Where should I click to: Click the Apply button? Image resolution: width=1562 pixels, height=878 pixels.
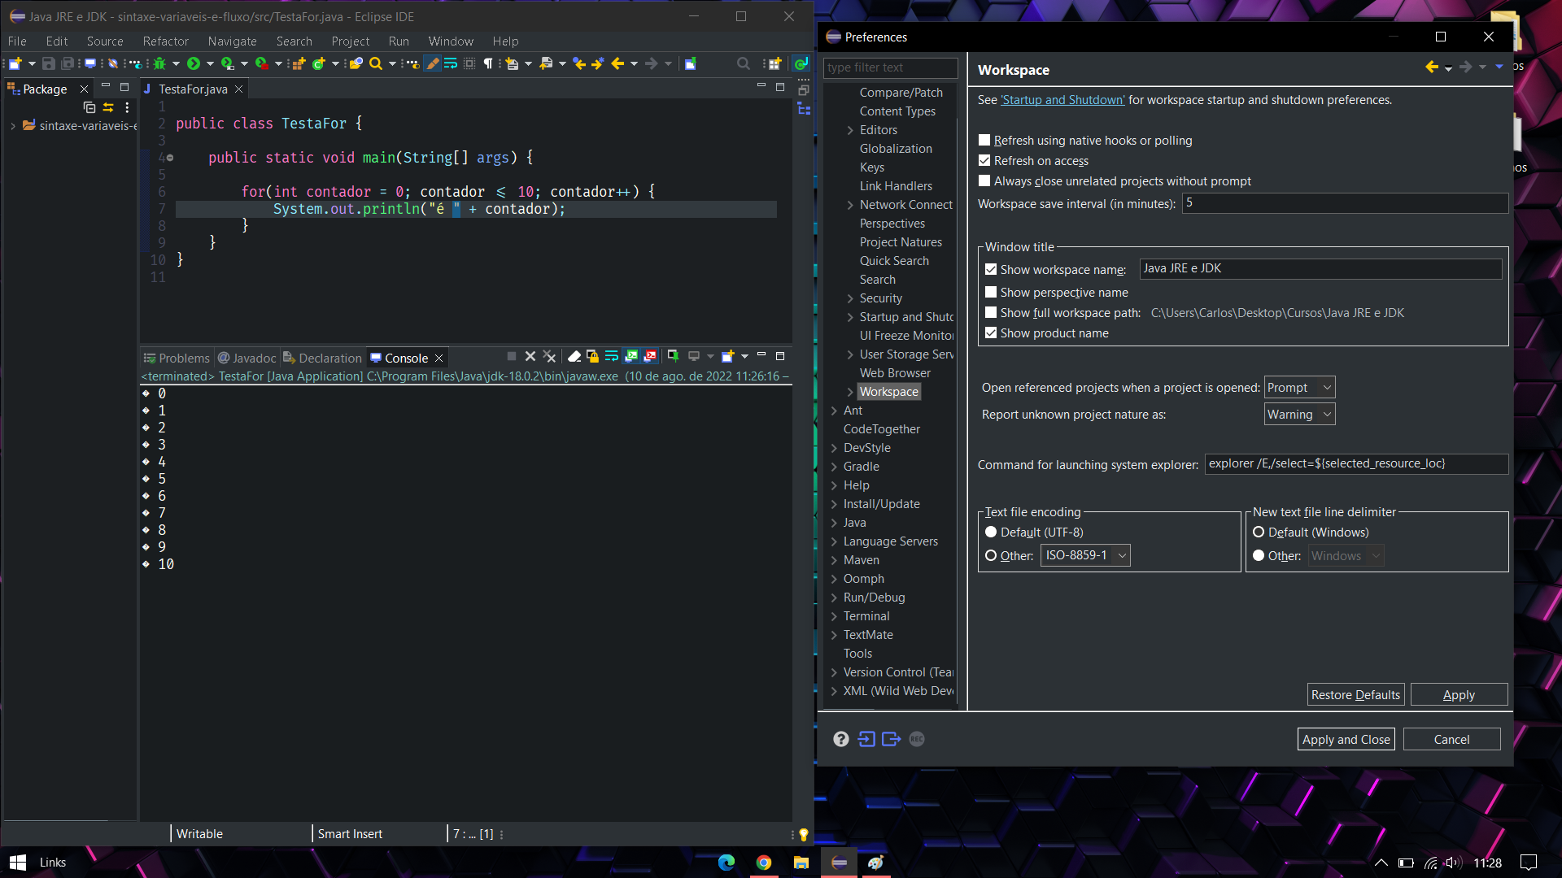click(1459, 695)
